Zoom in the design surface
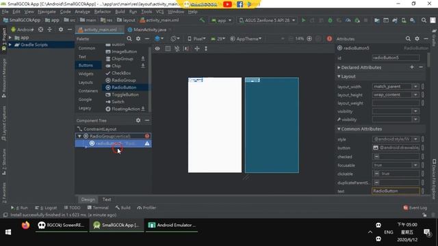The width and height of the screenshot is (438, 246). pyautogui.click(x=309, y=39)
